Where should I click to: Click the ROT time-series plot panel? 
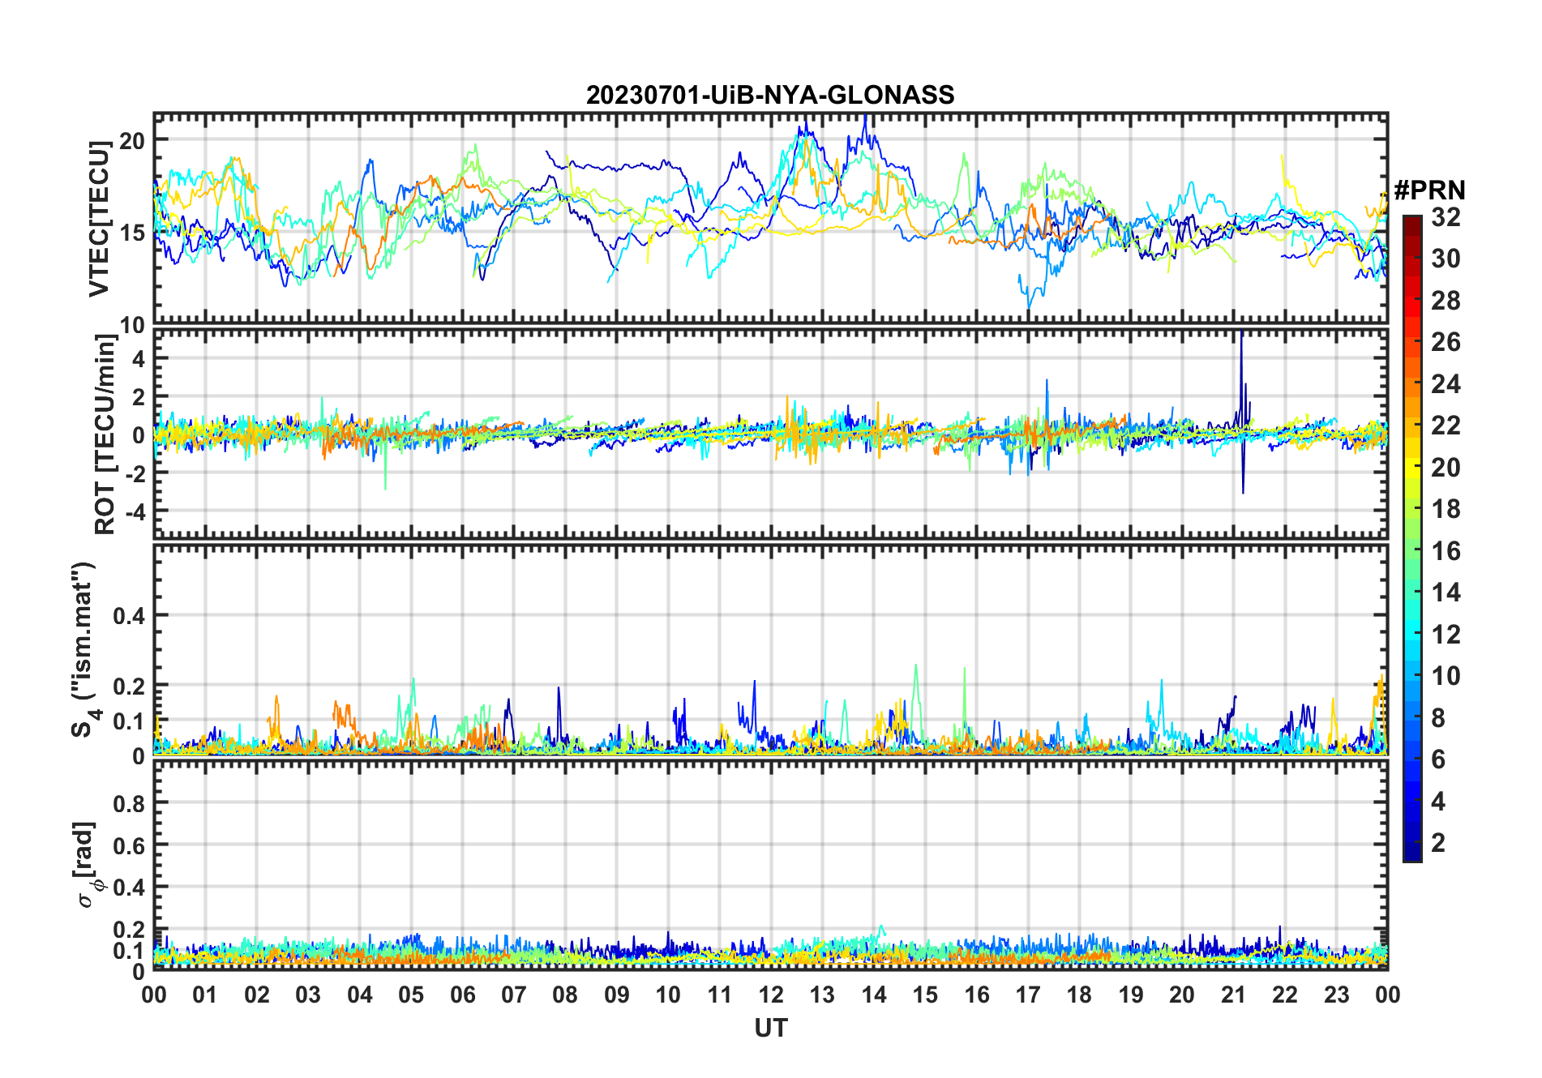click(x=771, y=434)
